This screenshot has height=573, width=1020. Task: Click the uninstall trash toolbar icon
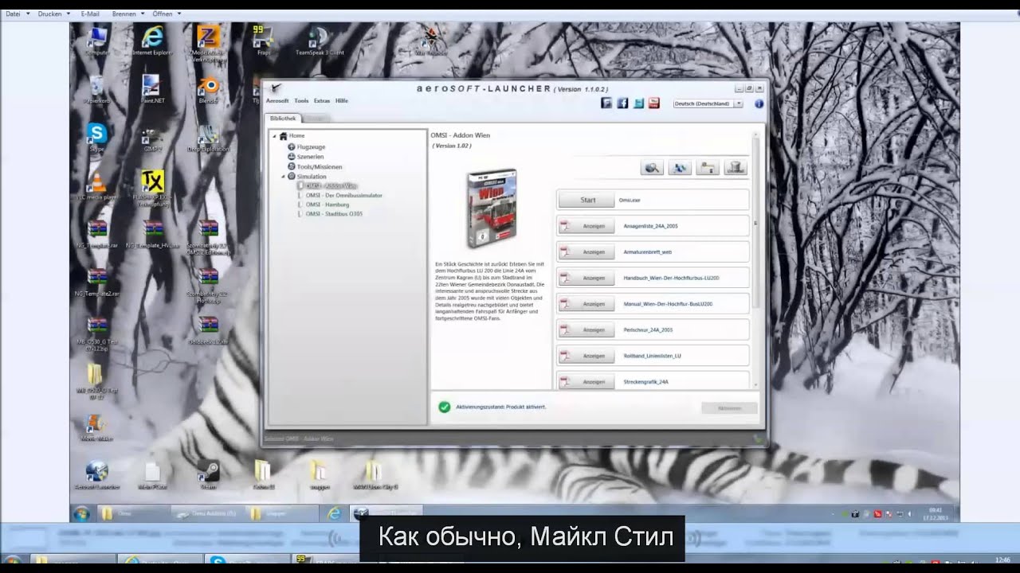[735, 167]
